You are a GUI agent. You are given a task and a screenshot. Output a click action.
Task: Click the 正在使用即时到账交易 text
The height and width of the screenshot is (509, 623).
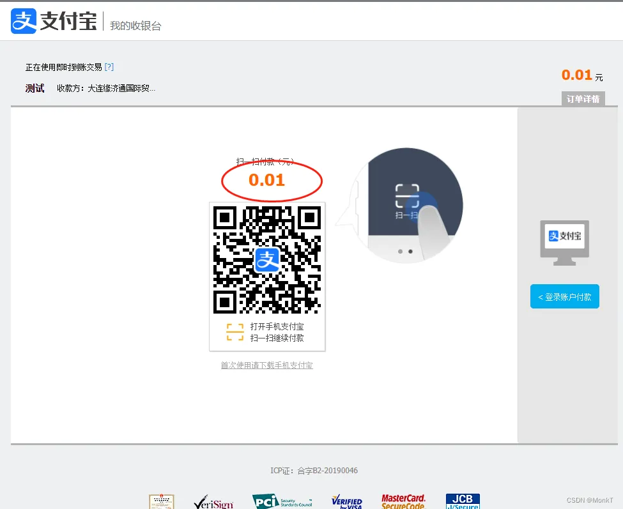(x=63, y=67)
